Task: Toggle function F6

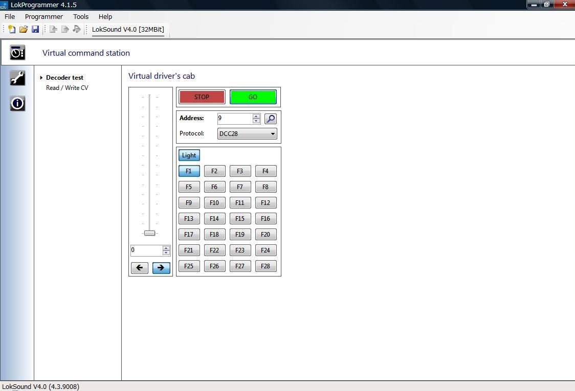Action: 214,187
